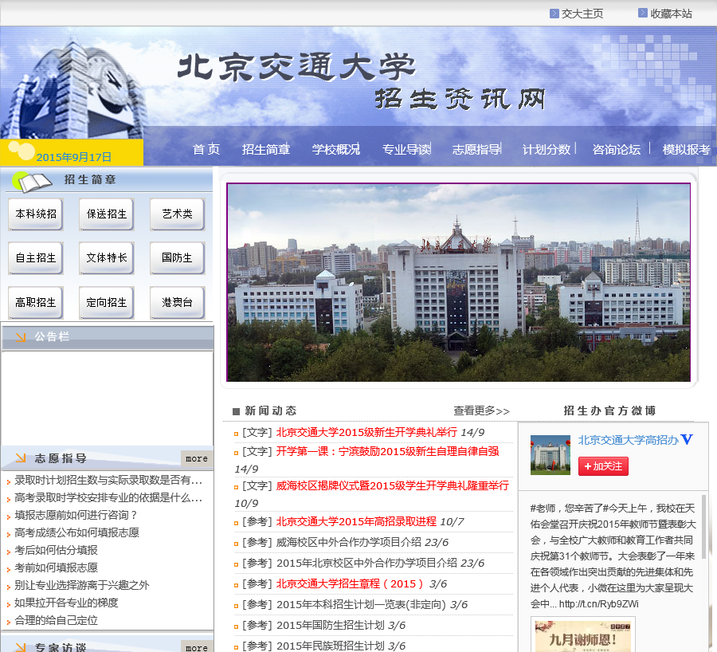Open 合理的给自己定位 article

(x=57, y=620)
